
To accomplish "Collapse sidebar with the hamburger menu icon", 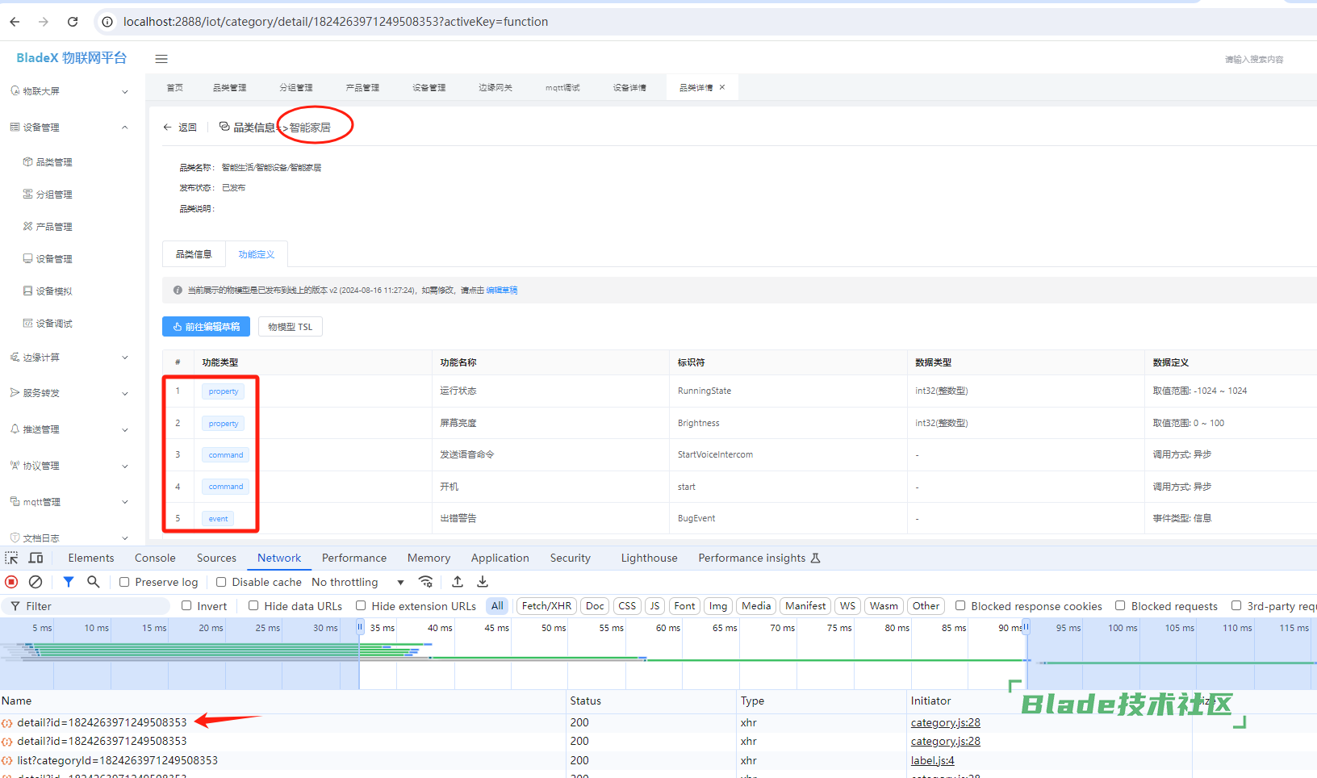I will click(x=161, y=59).
